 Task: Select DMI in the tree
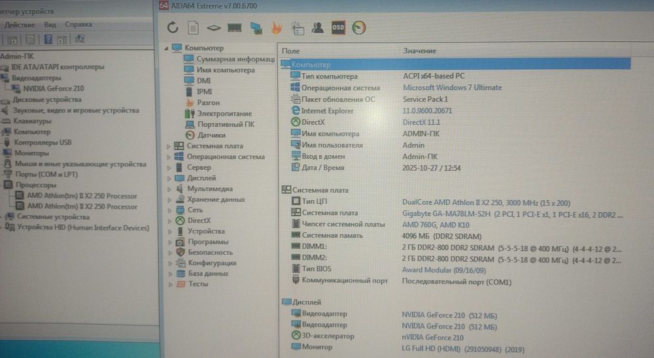tap(203, 81)
